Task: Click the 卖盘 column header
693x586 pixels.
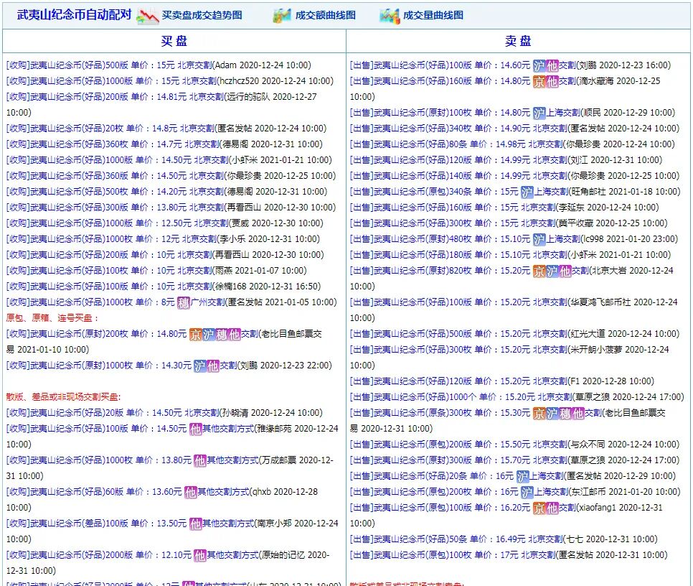Action: 518,41
